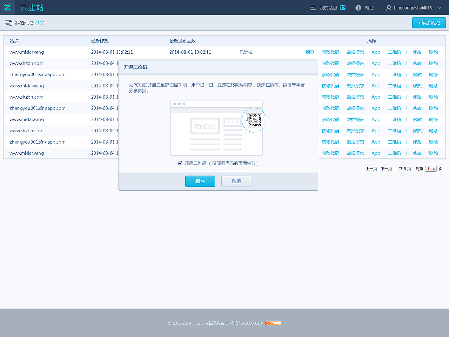This screenshot has height=337, width=449.
Task: Click the 已发布 status text
Action: tap(246, 52)
